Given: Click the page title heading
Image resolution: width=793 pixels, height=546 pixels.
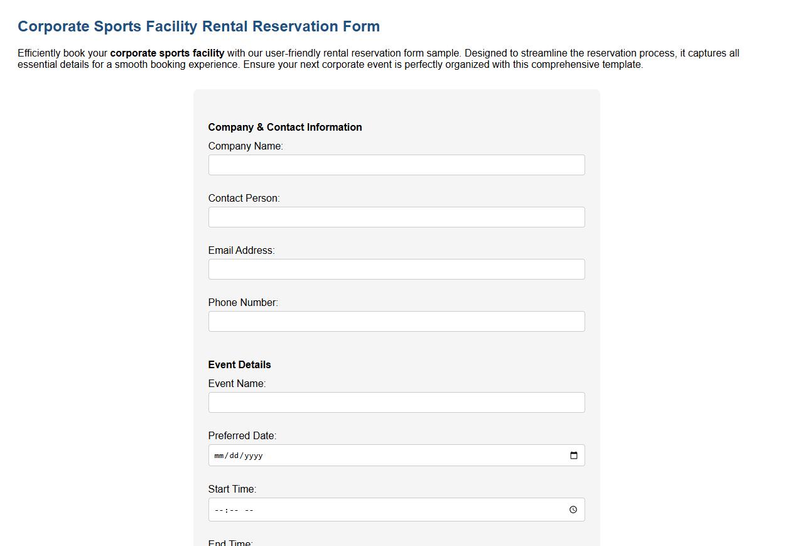Looking at the screenshot, I should [x=199, y=26].
